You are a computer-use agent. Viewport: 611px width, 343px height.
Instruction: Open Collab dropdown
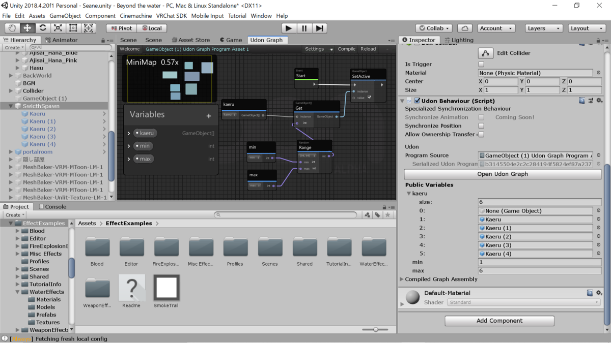click(x=434, y=28)
